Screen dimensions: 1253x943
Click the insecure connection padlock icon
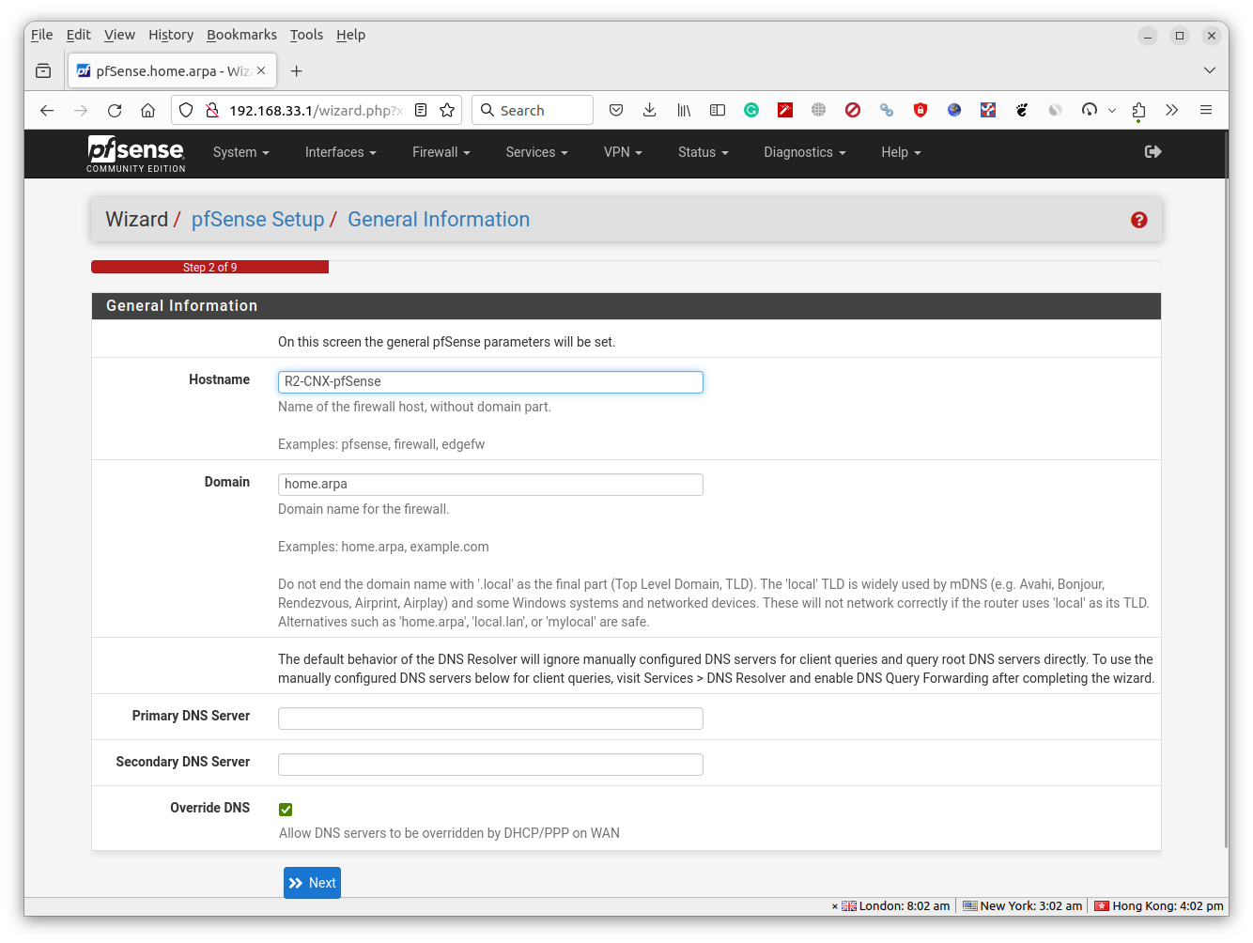point(212,110)
